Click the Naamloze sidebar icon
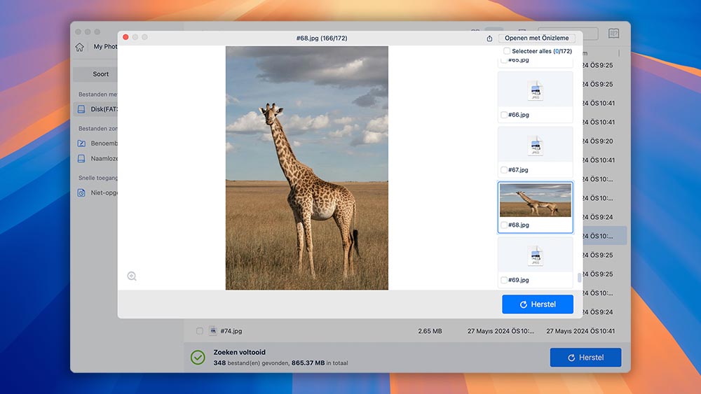Viewport: 701px width, 394px height. click(x=81, y=158)
